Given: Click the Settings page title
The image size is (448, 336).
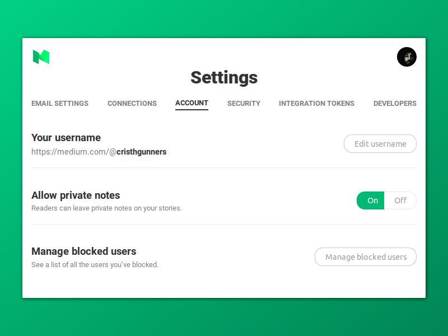Looking at the screenshot, I should click(224, 77).
